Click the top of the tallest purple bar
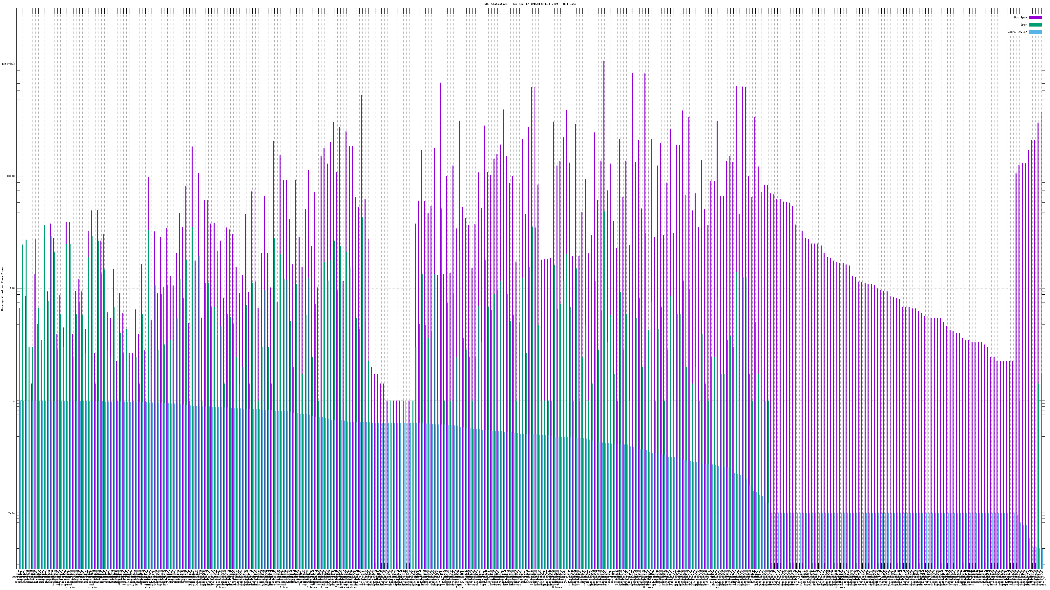 click(604, 62)
